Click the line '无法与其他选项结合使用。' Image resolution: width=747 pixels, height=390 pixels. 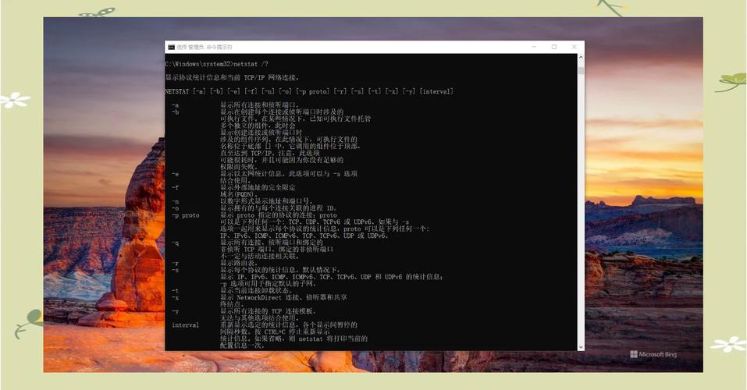point(260,318)
